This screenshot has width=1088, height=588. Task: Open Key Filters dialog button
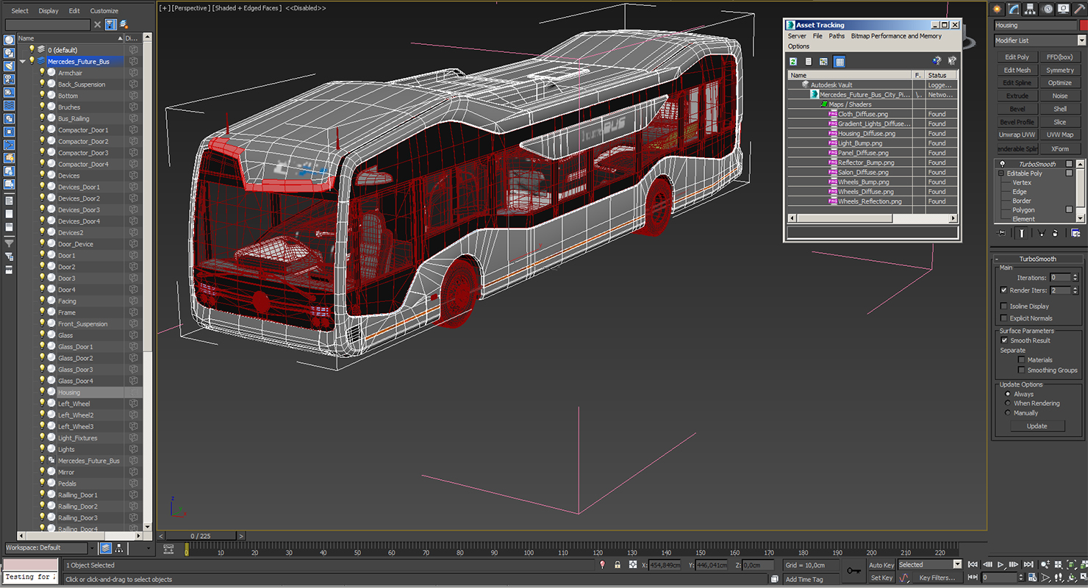(937, 578)
